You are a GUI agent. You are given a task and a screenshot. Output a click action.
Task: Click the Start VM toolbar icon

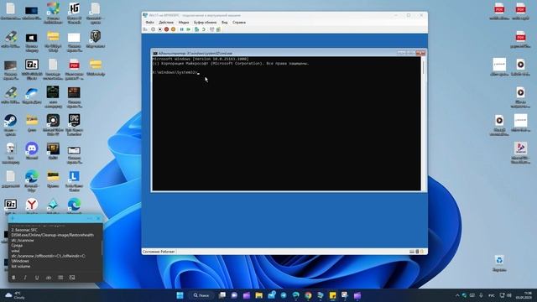pyautogui.click(x=153, y=29)
